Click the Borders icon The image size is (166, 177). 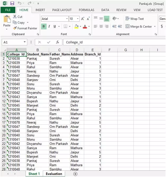(x=65, y=26)
